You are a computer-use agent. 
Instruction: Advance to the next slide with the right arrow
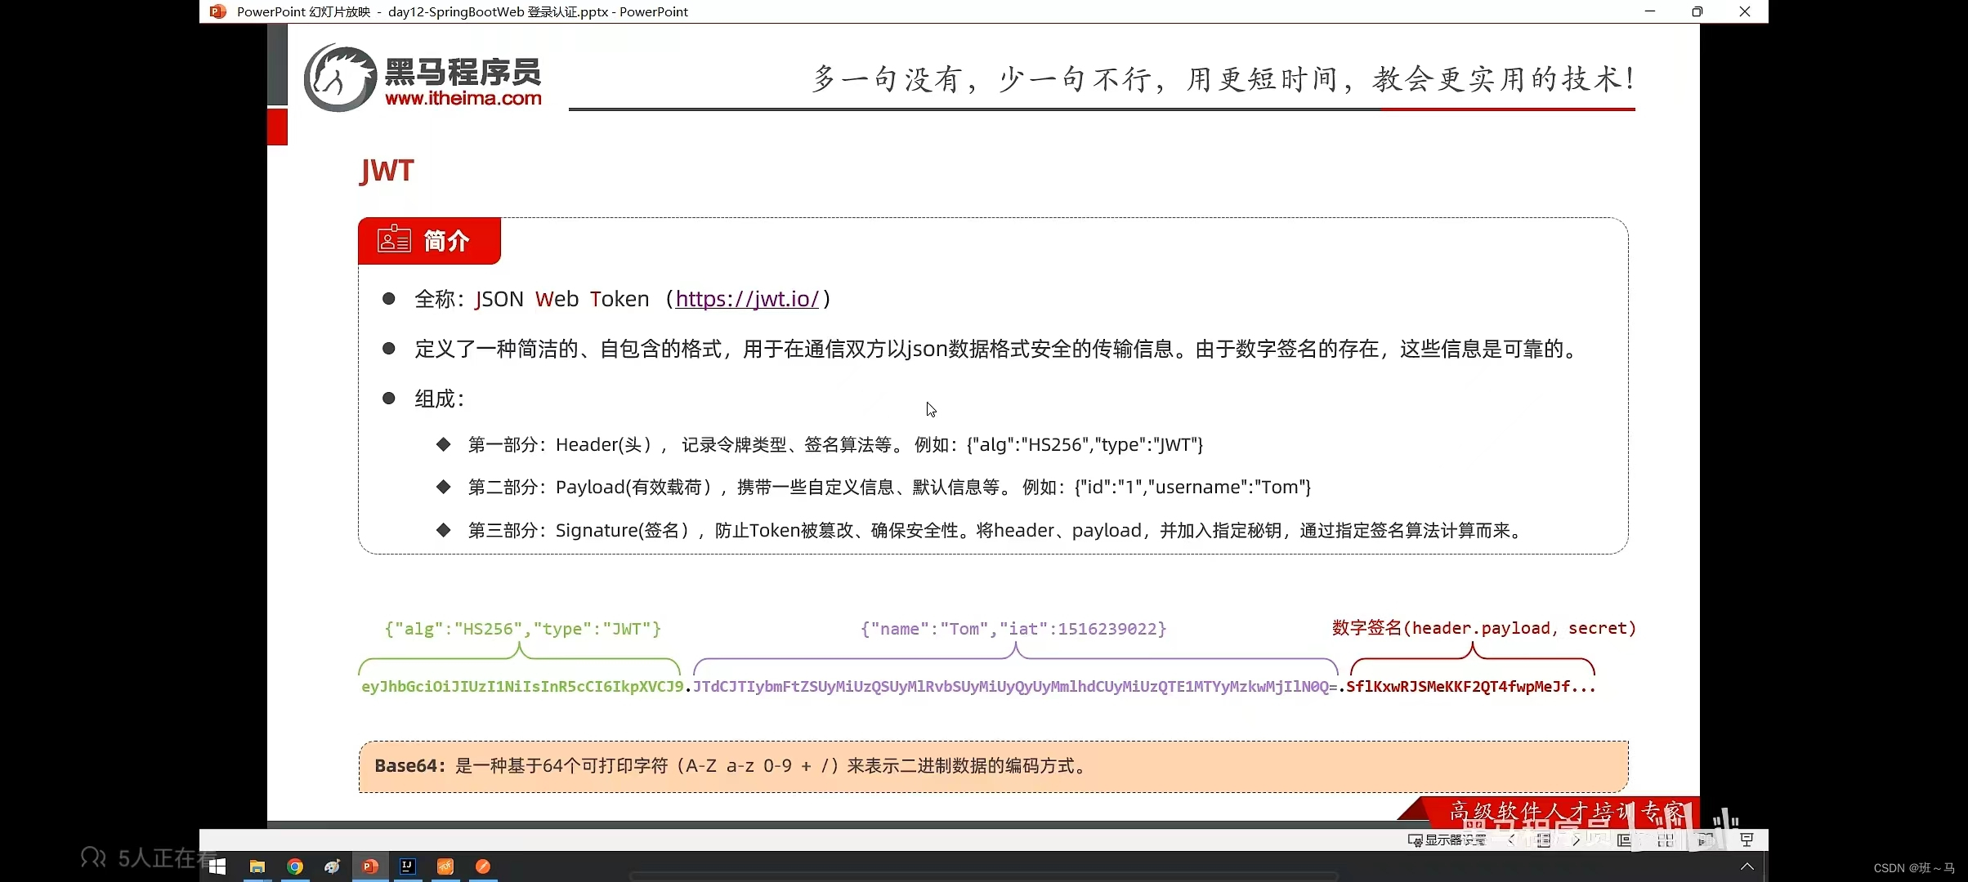1576,840
